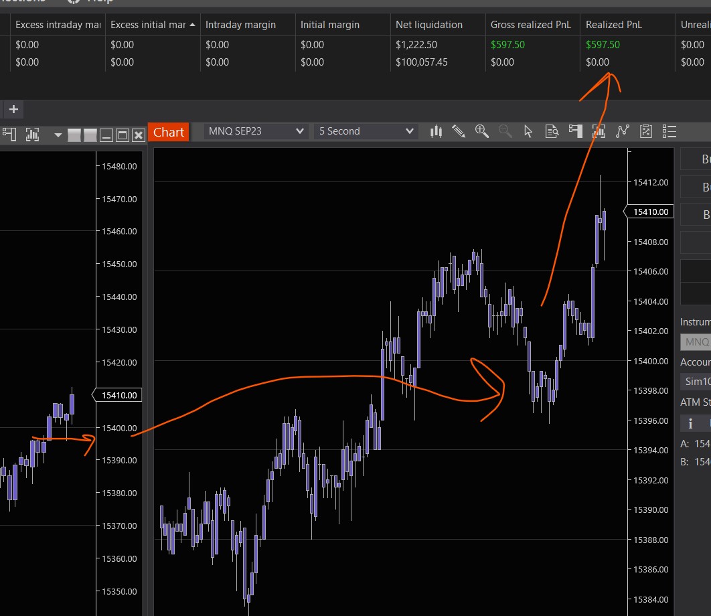Click the ATM strategy info icon
711x616 pixels.
[x=690, y=423]
